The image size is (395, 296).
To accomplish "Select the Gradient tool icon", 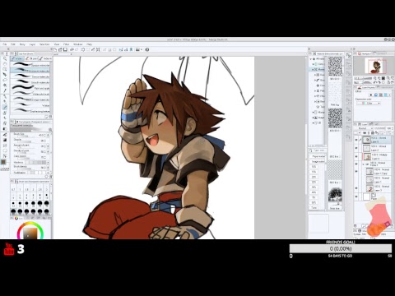I will (x=5, y=140).
